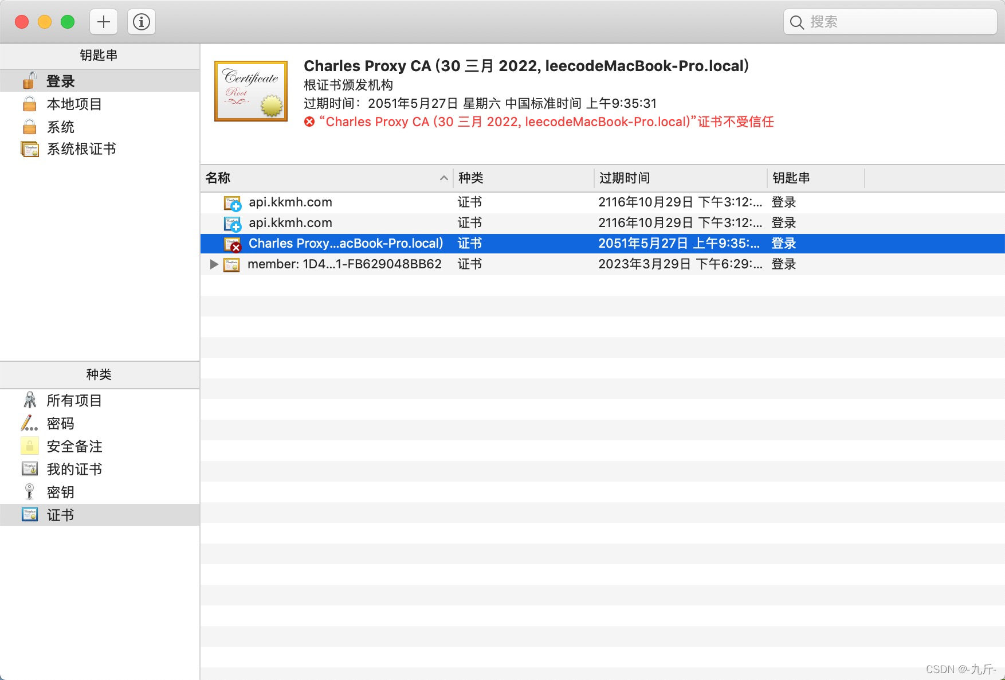Select the 系统 keychain
Image resolution: width=1005 pixels, height=680 pixels.
(x=100, y=127)
